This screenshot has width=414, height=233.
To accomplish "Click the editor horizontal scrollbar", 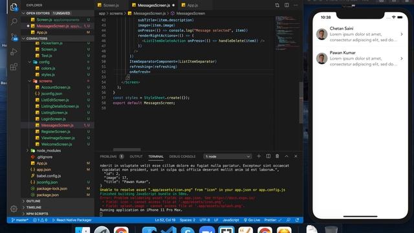I will tap(127, 150).
